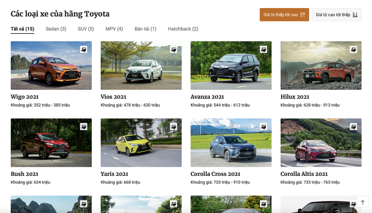Open the Wigo 2021 photo gallery icon
Screen dimensions: 372x213
pyautogui.click(x=84, y=49)
